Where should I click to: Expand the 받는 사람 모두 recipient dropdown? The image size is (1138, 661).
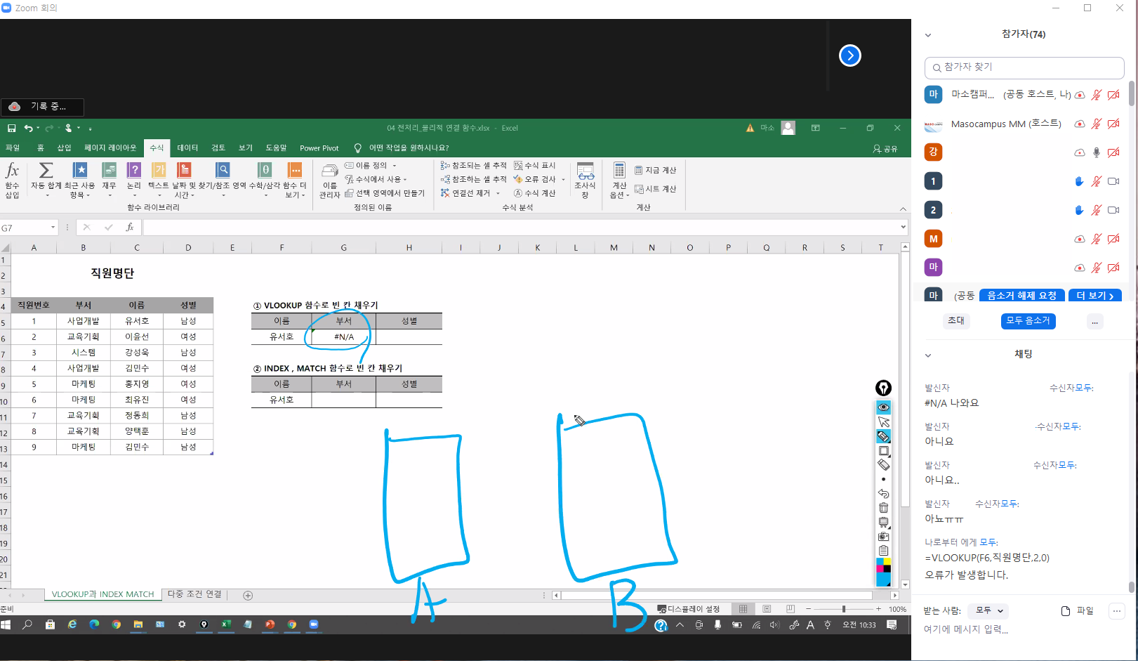pyautogui.click(x=988, y=611)
